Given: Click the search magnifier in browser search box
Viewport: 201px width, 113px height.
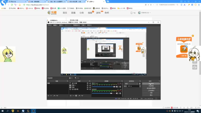Looking at the screenshot, I should point(177,5).
